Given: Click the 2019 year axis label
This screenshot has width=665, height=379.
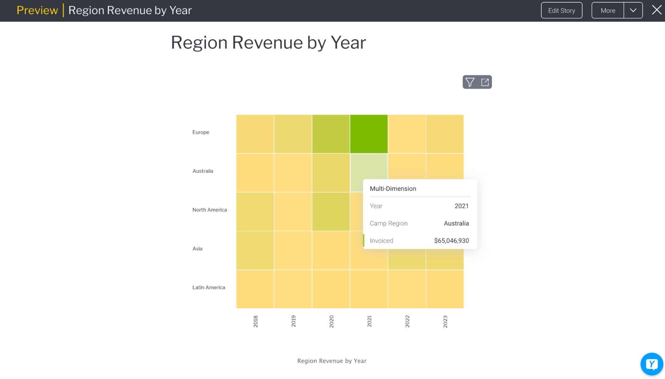Looking at the screenshot, I should [x=293, y=321].
